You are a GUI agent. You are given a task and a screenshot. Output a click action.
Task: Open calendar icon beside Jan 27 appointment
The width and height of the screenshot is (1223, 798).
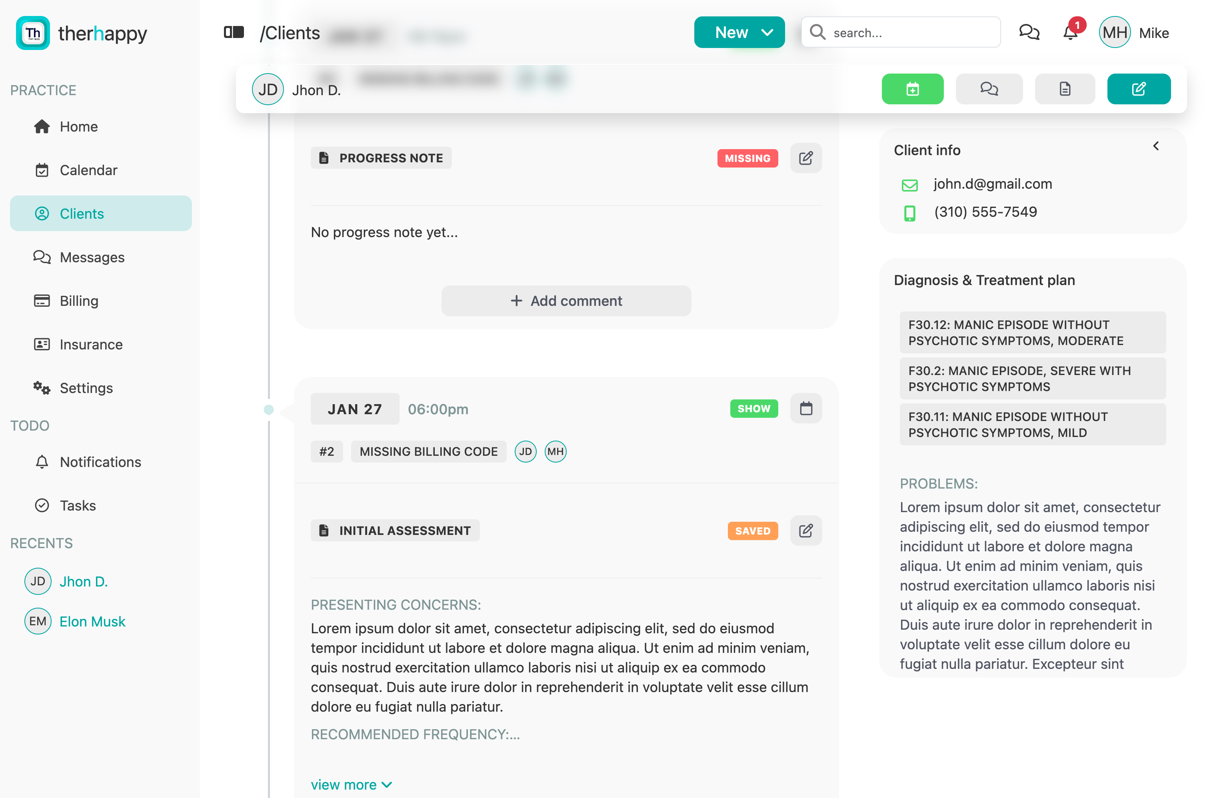pyautogui.click(x=805, y=409)
